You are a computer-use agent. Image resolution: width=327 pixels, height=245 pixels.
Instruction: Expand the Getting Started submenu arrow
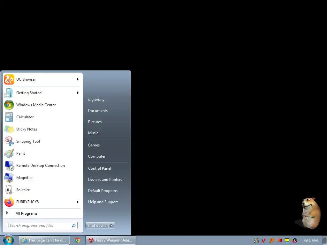(78, 93)
